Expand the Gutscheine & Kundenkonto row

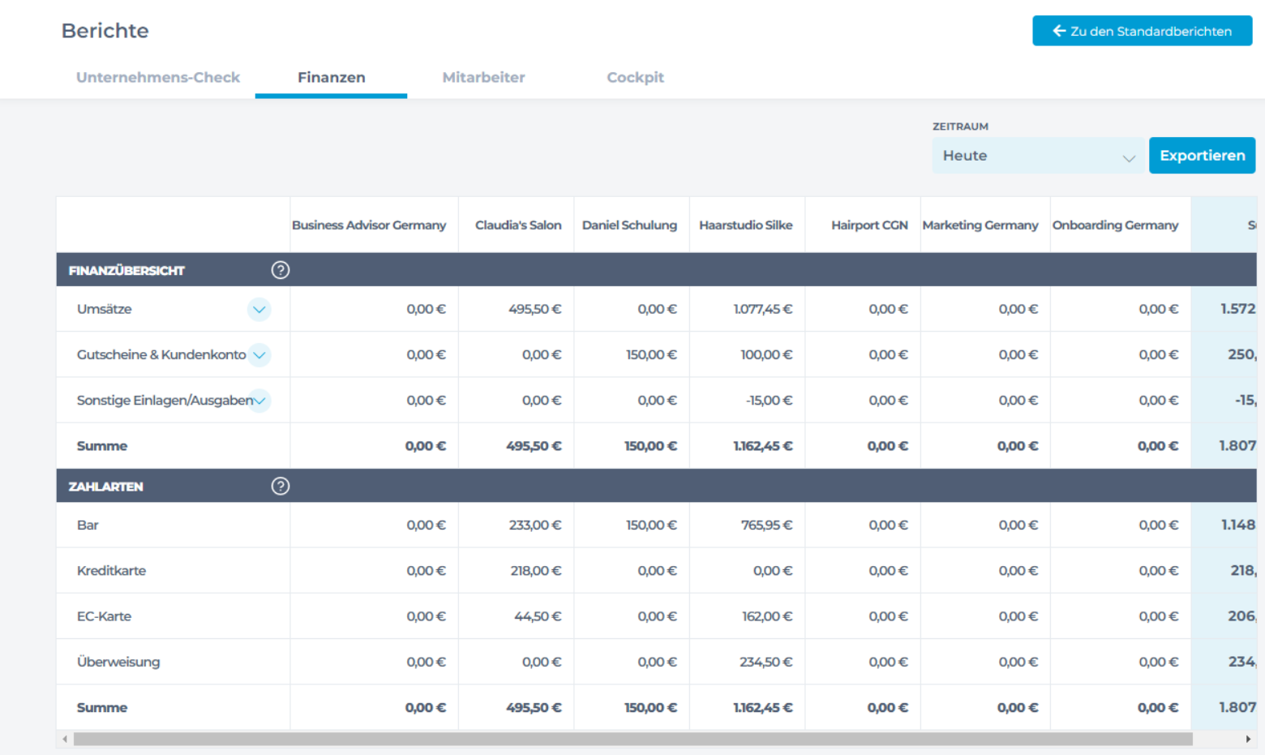(259, 355)
